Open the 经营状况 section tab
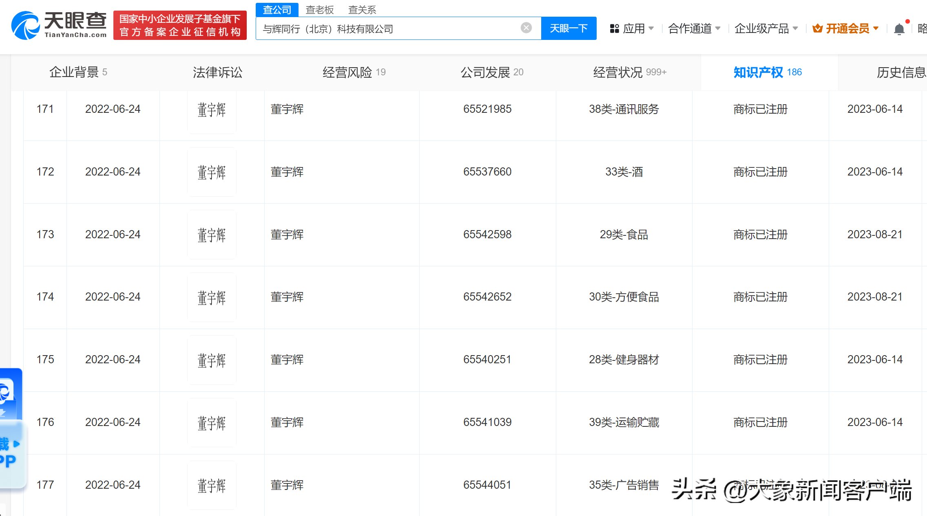Image resolution: width=927 pixels, height=516 pixels. pos(630,72)
